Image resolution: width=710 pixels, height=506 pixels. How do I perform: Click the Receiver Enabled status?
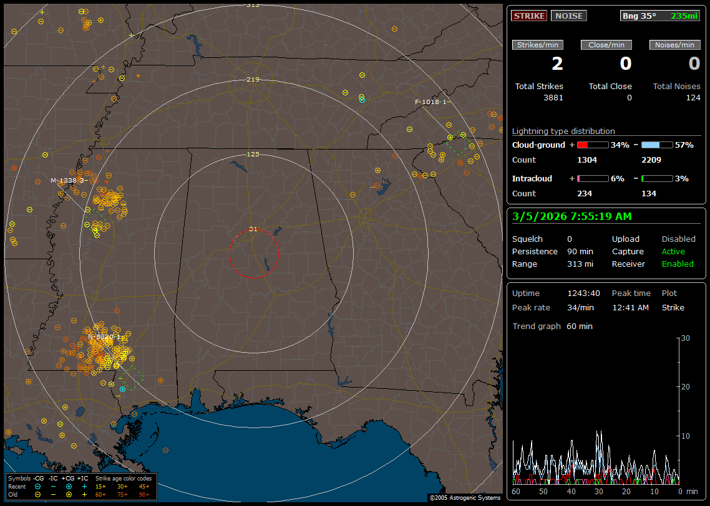pyautogui.click(x=678, y=264)
